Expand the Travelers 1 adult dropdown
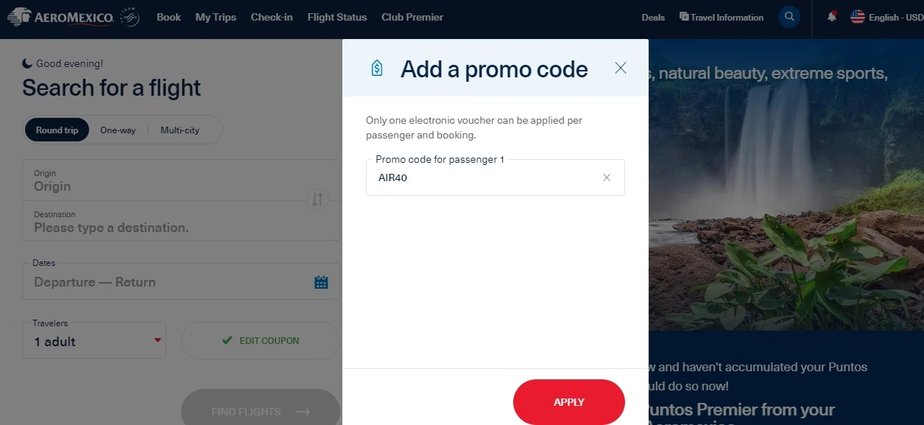The height and width of the screenshot is (425, 924). (x=94, y=340)
